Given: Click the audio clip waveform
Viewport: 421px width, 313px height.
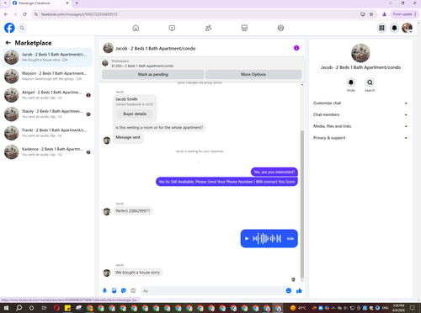Looking at the screenshot, I should pos(267,239).
